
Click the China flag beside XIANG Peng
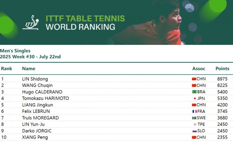[194, 137]
